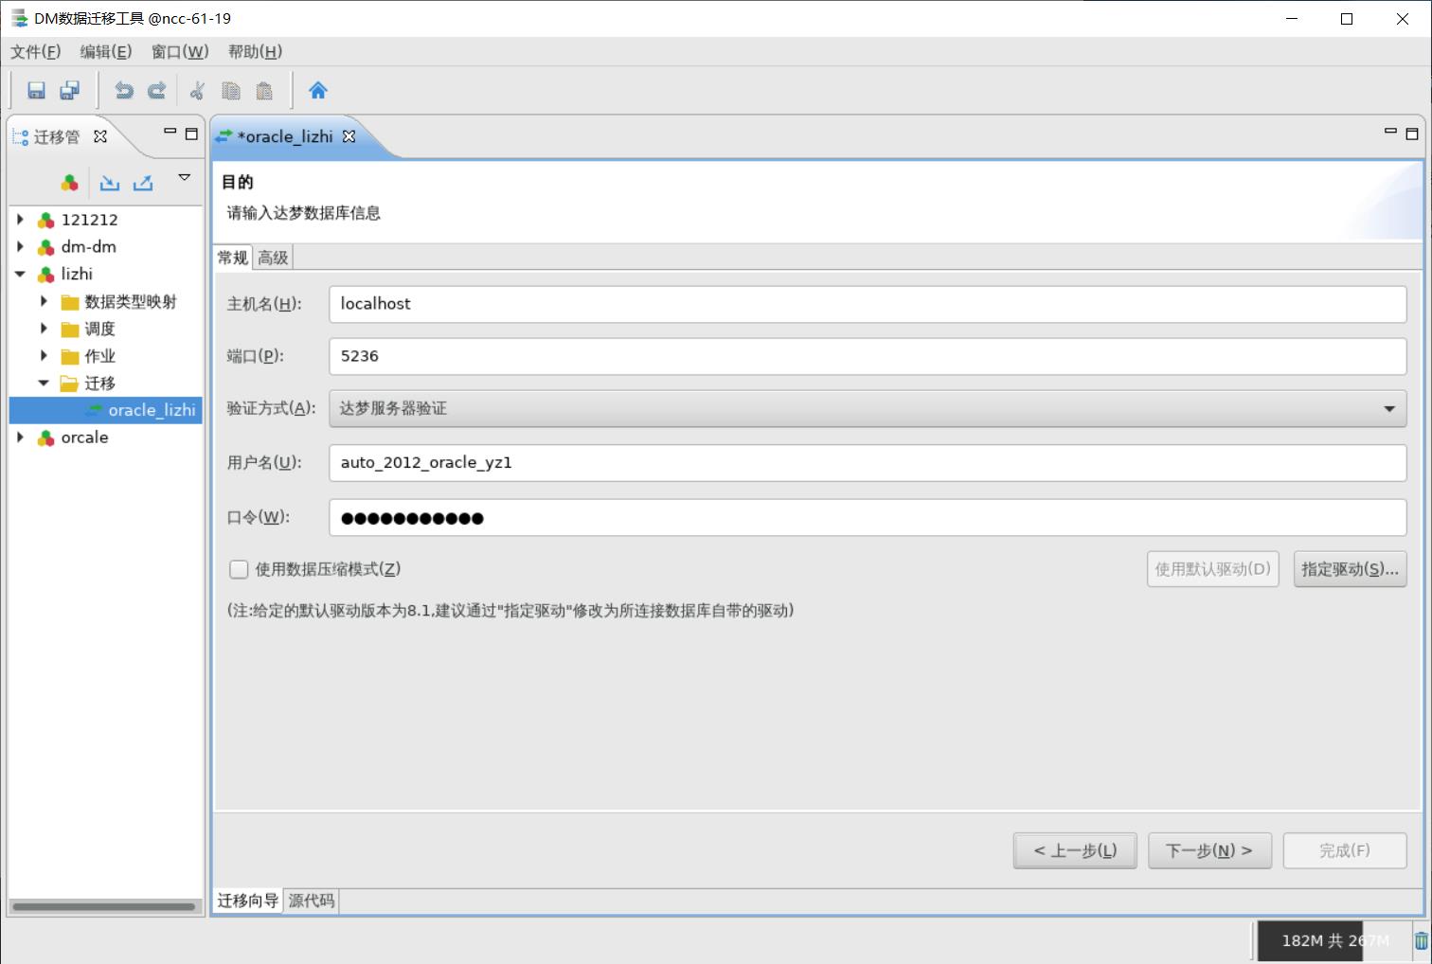
Task: Switch to the 迁移向导 bottom tab
Action: [x=247, y=901]
